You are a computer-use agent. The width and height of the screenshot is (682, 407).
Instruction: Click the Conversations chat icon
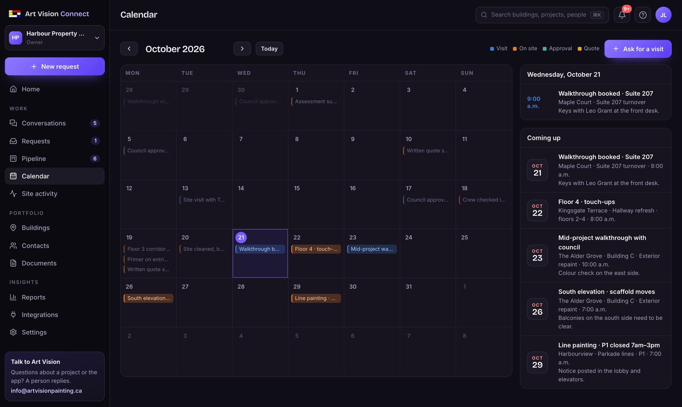click(13, 123)
